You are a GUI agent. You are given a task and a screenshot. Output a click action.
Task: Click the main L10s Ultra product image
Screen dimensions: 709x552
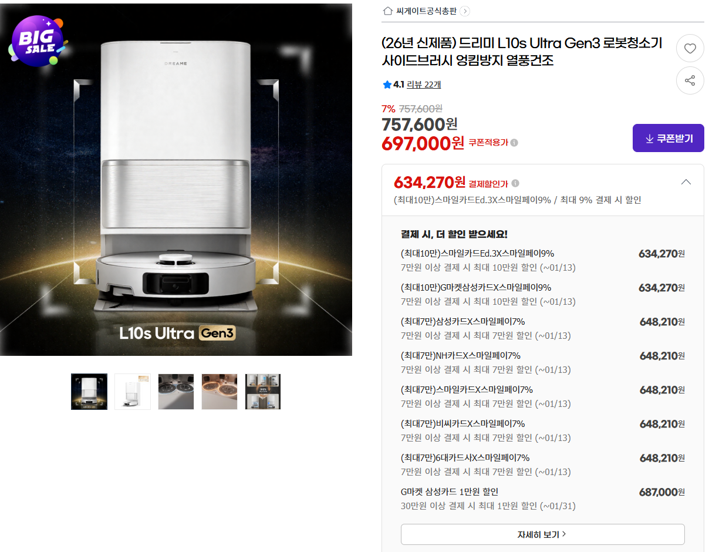pyautogui.click(x=176, y=180)
